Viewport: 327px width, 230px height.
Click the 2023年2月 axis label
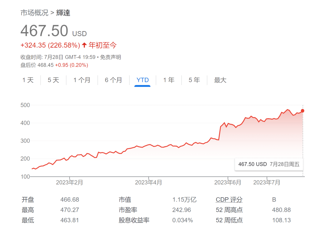69,182
